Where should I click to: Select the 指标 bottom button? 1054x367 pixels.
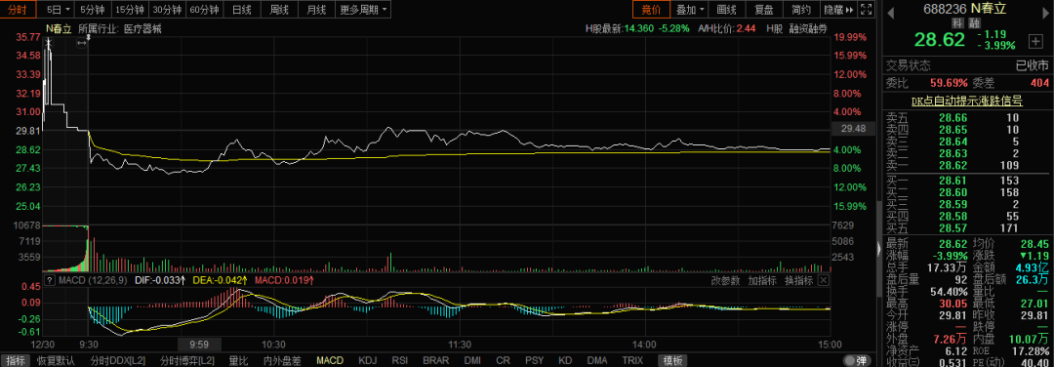[15, 360]
